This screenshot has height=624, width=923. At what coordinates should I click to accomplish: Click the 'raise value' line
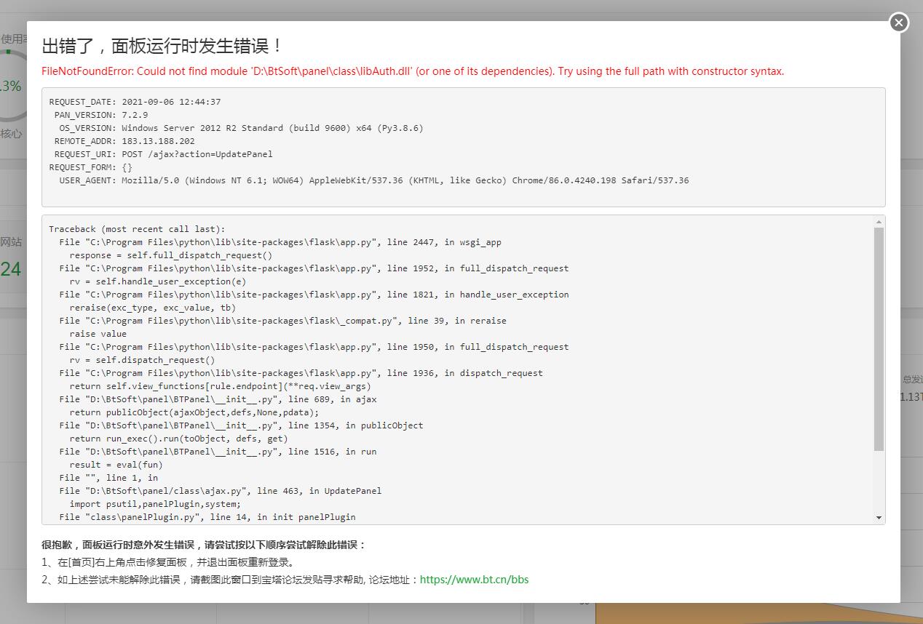(x=98, y=334)
